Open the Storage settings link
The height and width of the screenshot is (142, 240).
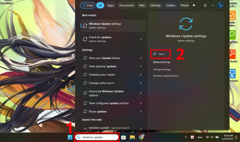[x=162, y=69]
